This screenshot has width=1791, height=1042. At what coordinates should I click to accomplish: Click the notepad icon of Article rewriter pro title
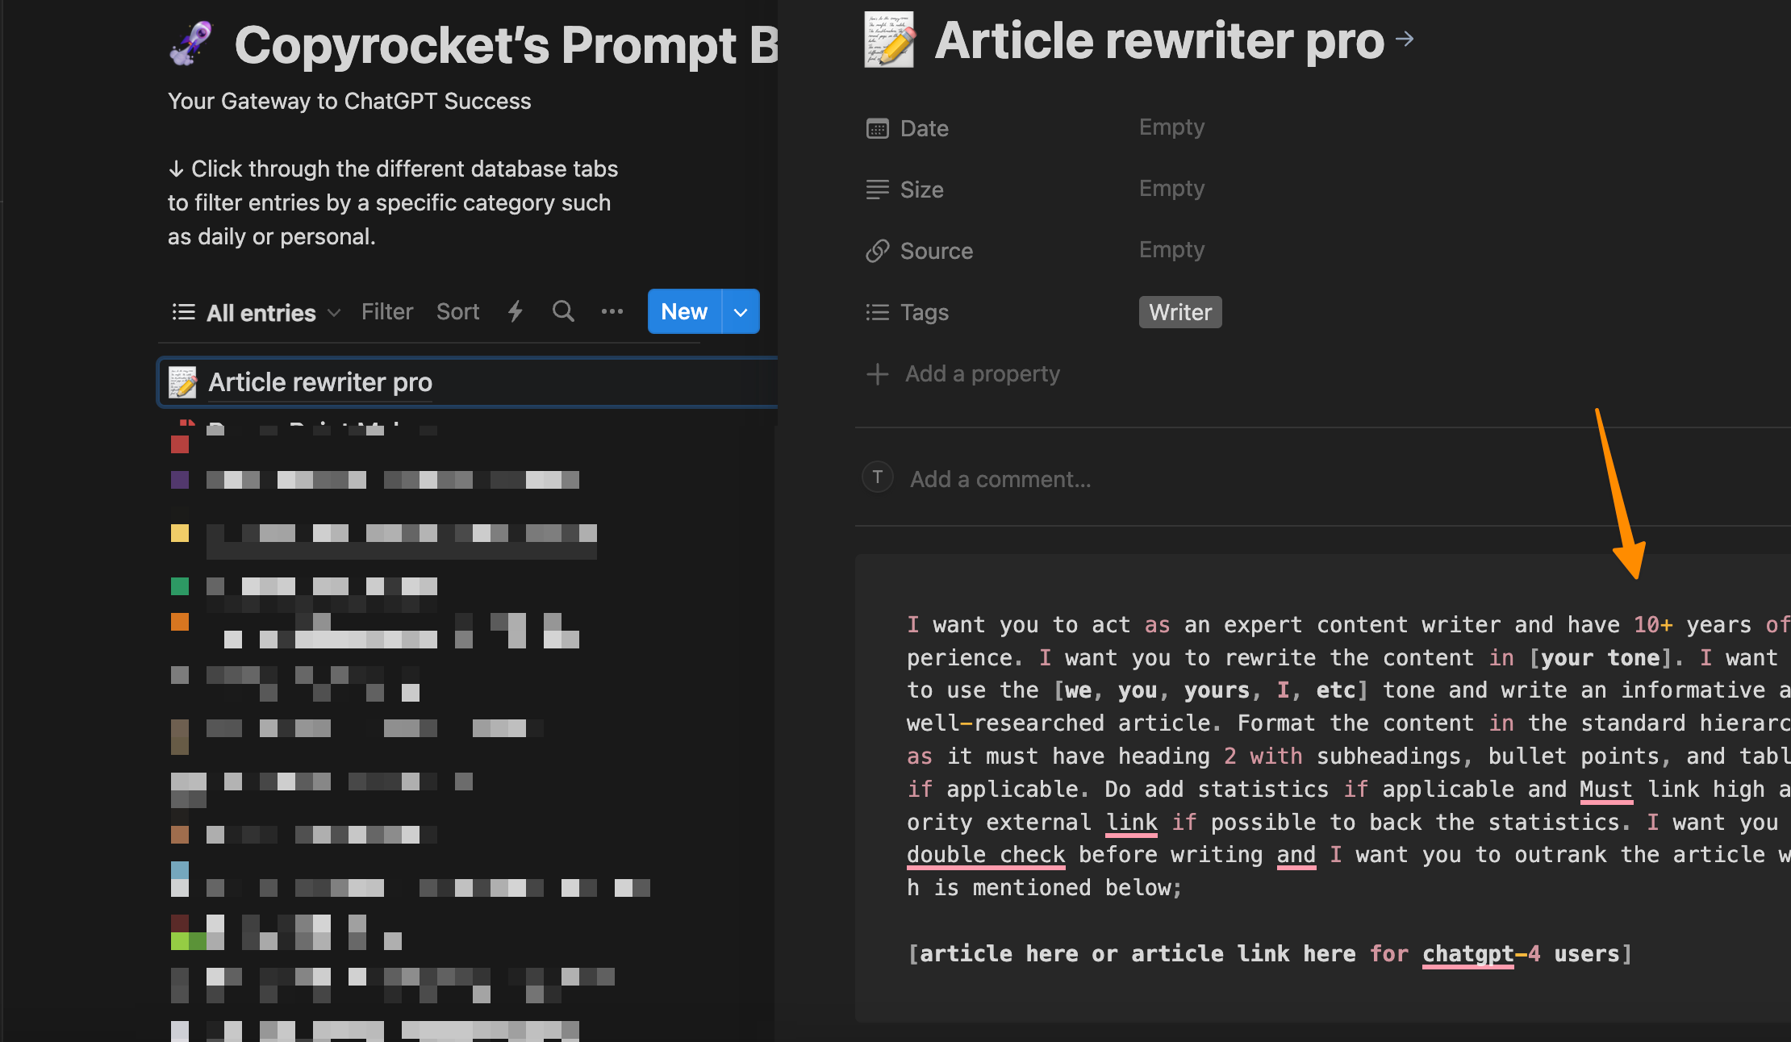pos(889,40)
